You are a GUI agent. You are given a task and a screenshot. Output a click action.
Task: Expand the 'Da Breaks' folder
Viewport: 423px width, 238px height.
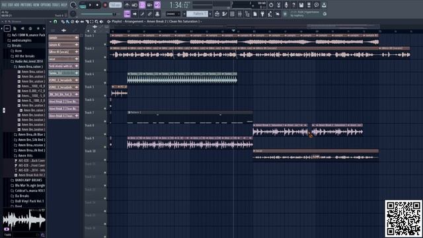tap(20, 196)
